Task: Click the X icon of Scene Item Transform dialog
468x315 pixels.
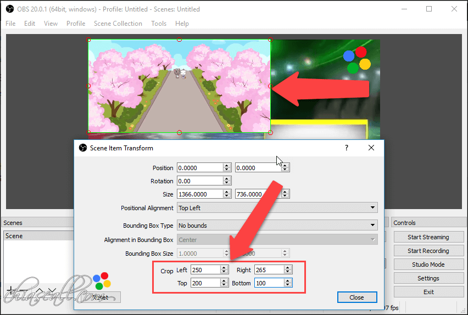Action: pyautogui.click(x=371, y=148)
